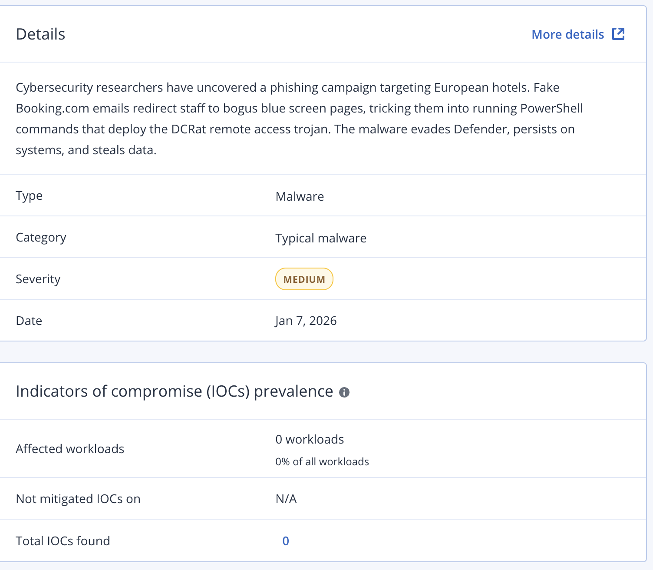Click the Indicators of compromise prevalence heading
Viewport: 653px width, 570px height.
pos(174,391)
